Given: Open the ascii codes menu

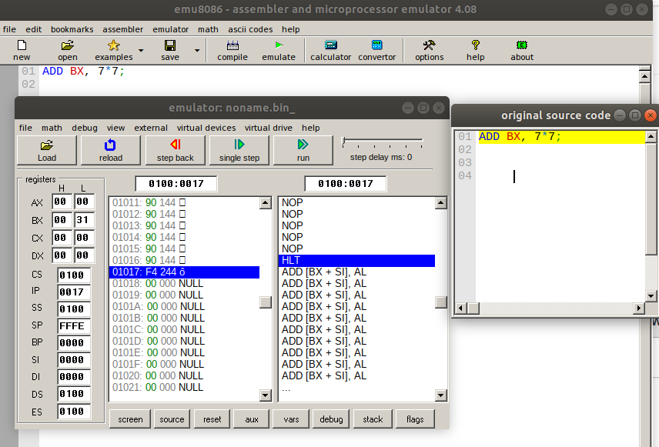Looking at the screenshot, I should point(250,29).
